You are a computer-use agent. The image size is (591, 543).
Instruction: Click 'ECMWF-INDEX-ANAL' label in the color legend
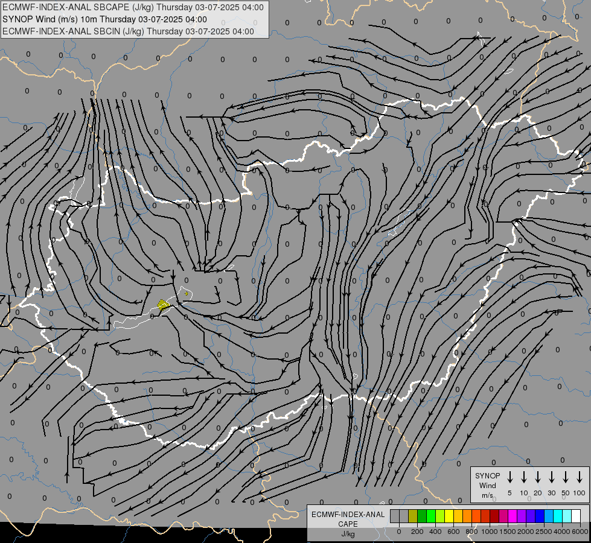click(x=348, y=515)
